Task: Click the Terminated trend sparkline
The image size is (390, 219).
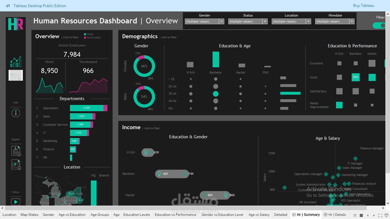Action: (88, 85)
